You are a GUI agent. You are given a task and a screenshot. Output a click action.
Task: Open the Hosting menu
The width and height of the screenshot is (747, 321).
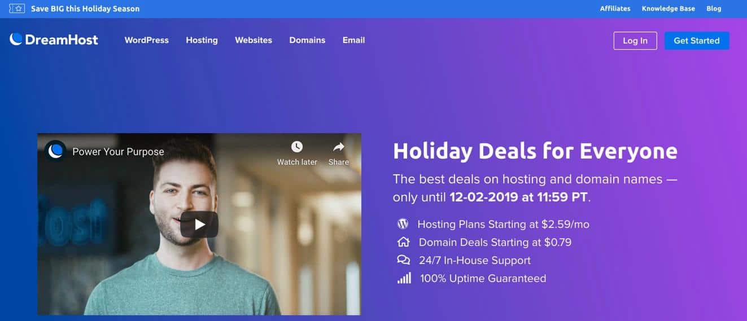[x=202, y=40]
